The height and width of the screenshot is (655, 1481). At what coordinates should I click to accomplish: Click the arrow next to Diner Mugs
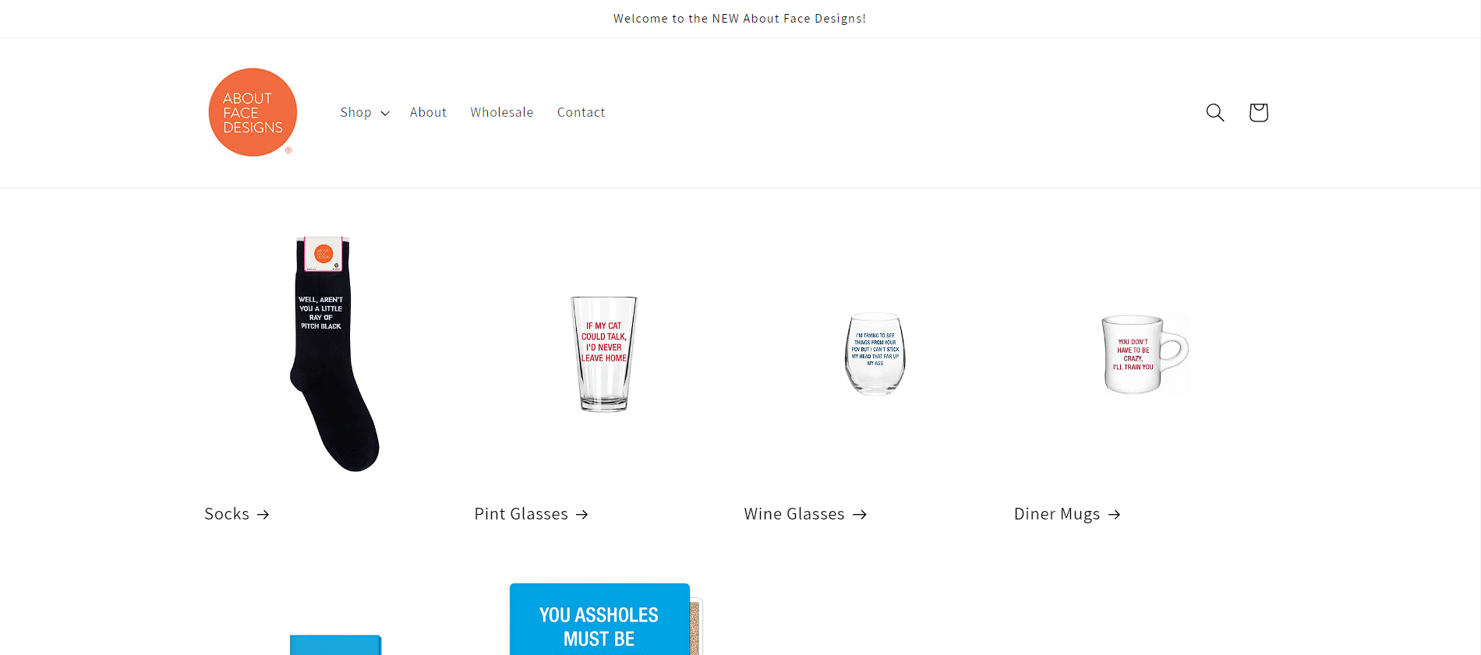(x=1115, y=515)
